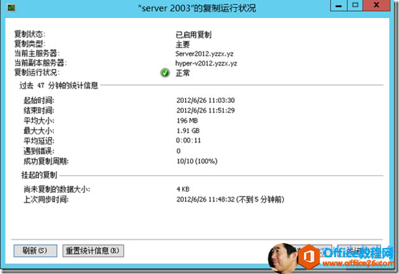Click the 重置统计信息(R) button
The image size is (399, 274).
tap(93, 250)
